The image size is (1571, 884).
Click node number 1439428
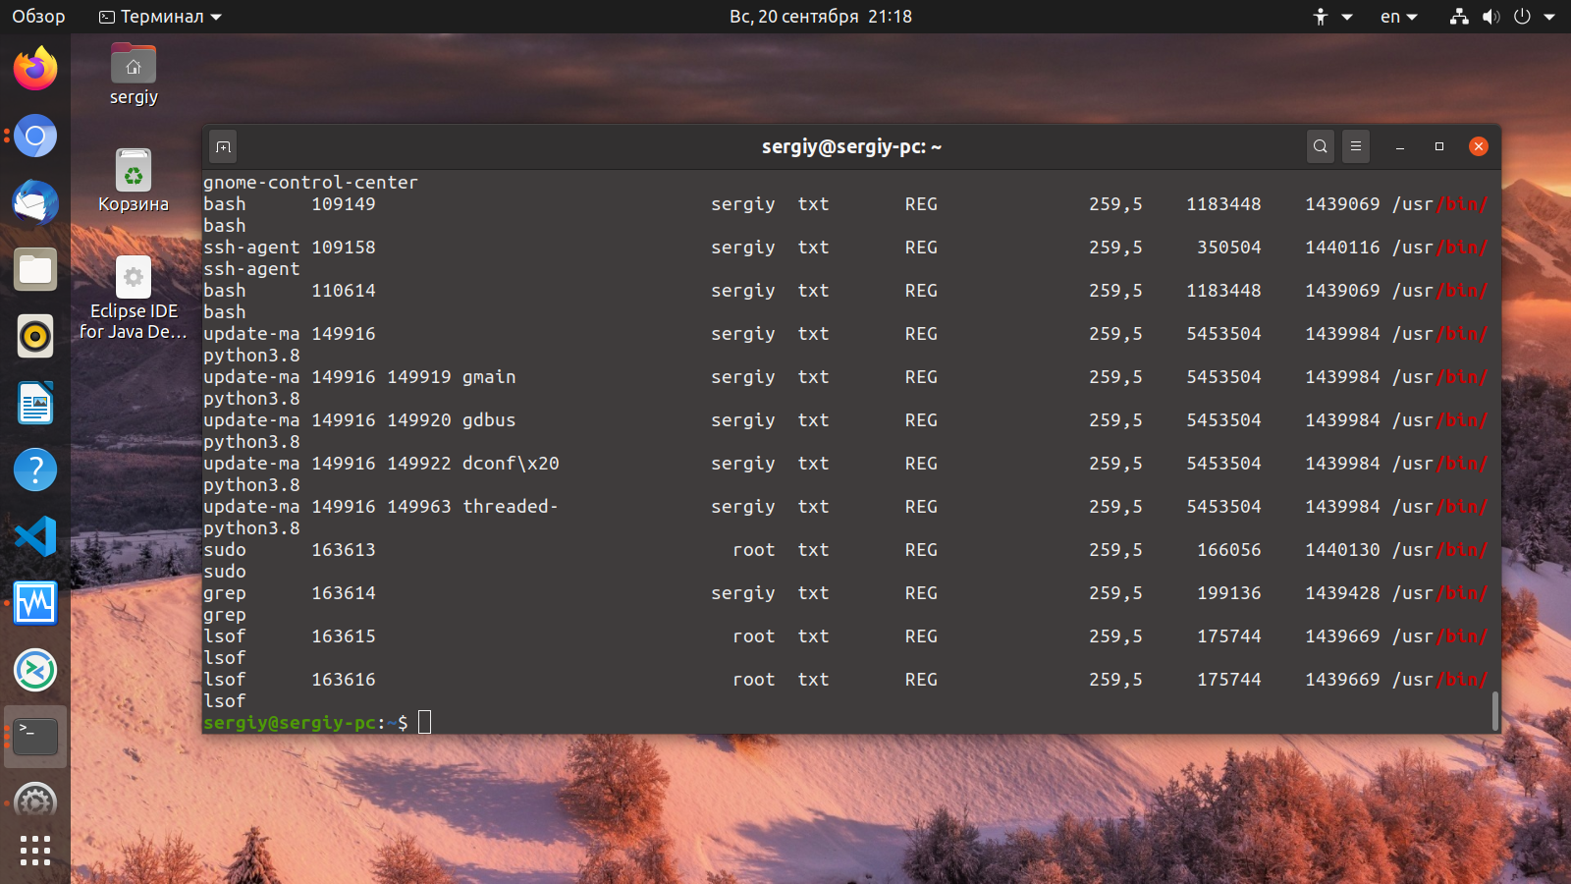click(1342, 593)
